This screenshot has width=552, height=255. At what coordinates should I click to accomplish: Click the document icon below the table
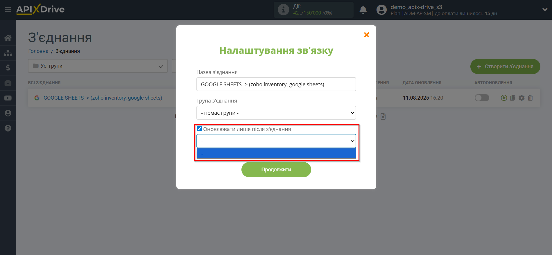tap(383, 116)
